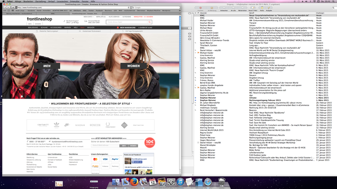Screen dimensions: 337x189
Task: Click the Safari URL address field
Action: click(x=72, y=7)
